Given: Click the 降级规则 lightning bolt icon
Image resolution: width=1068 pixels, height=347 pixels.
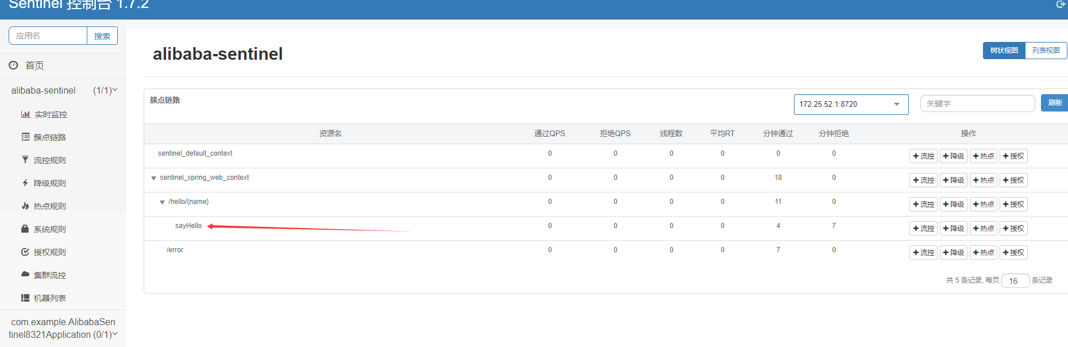Looking at the screenshot, I should (x=25, y=183).
